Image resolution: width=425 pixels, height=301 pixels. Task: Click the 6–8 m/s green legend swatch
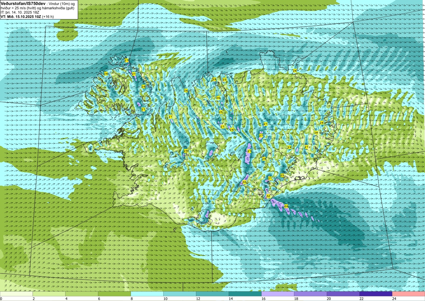tap(115, 294)
